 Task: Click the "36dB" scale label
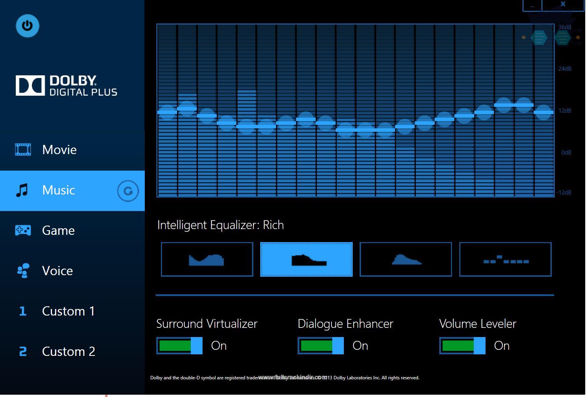click(x=565, y=27)
